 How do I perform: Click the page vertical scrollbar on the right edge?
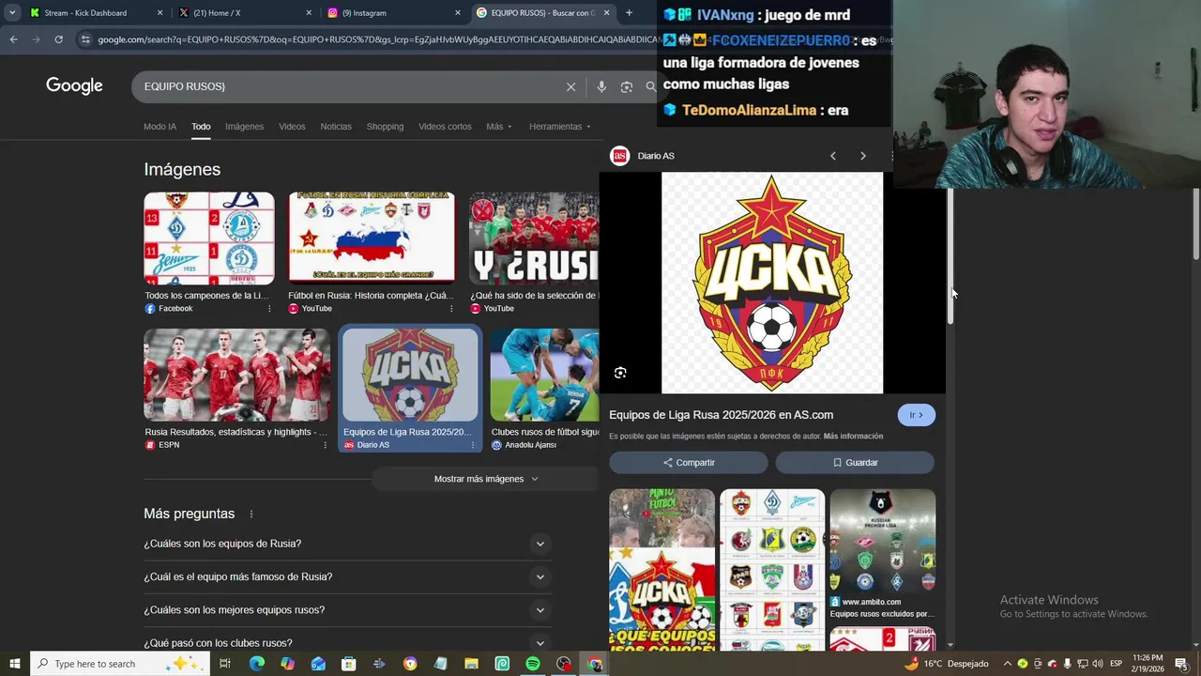pyautogui.click(x=1195, y=223)
